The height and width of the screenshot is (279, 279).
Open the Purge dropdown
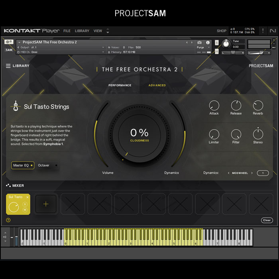203,47
